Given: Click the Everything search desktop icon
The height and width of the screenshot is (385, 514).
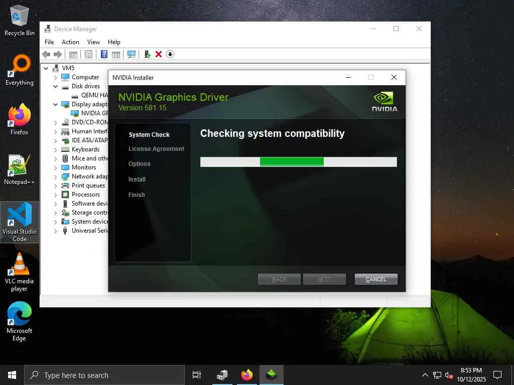Looking at the screenshot, I should coord(20,70).
